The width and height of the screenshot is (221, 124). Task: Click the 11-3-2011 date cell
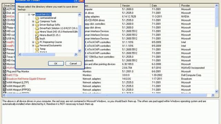(157, 17)
